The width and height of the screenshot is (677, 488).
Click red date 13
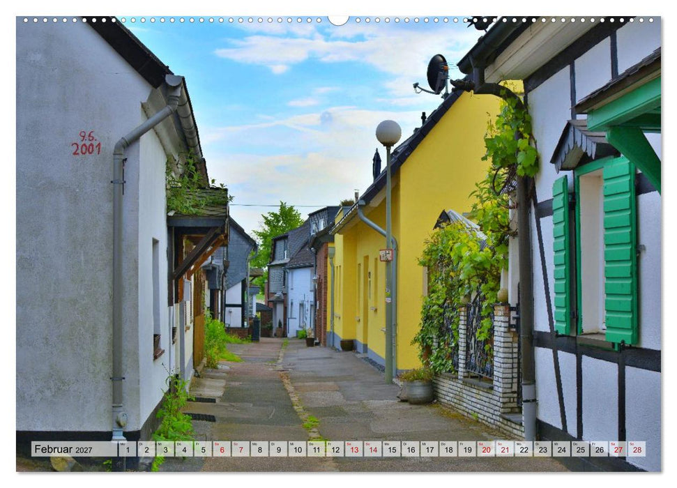click(354, 449)
